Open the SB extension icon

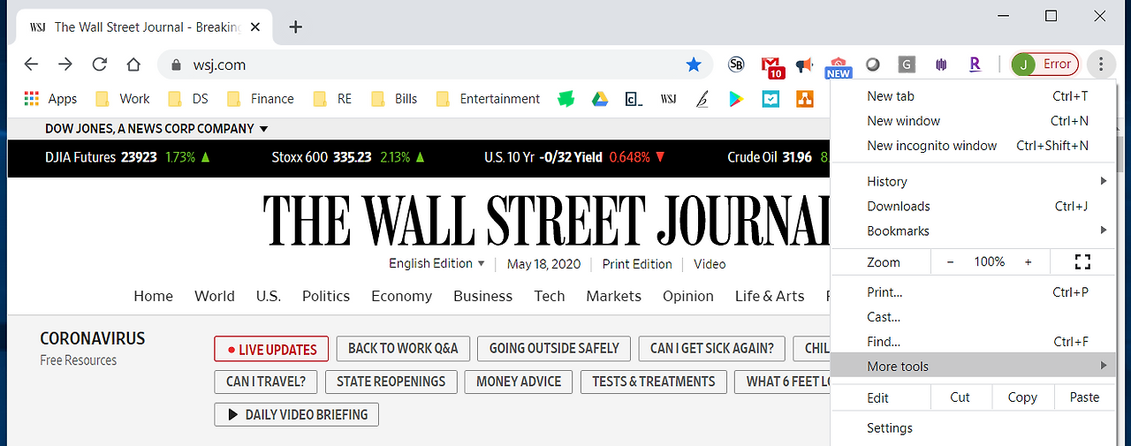point(736,64)
